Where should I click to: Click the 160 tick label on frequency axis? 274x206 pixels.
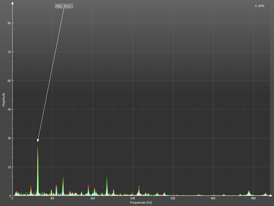(93, 198)
